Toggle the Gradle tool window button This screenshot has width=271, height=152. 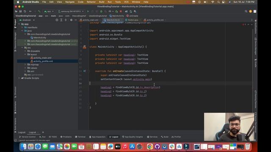[x=256, y=63]
